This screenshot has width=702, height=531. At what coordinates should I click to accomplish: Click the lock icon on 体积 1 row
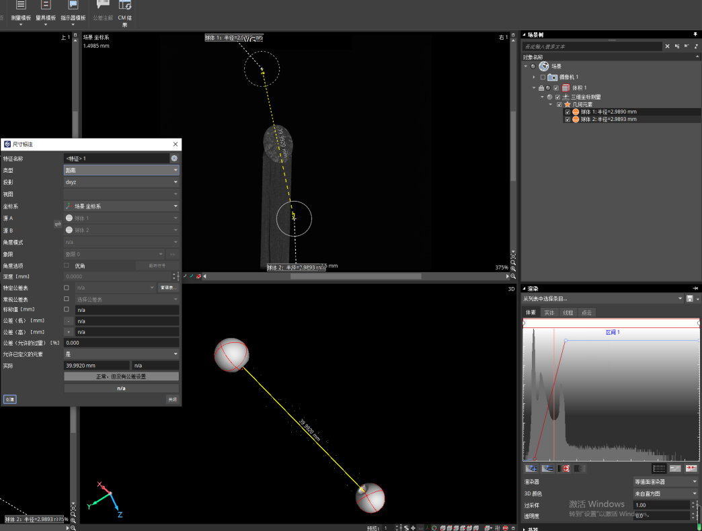(541, 87)
